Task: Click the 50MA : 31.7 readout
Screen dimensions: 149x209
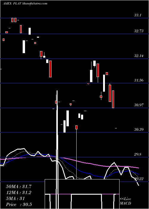Action: pos(19,187)
